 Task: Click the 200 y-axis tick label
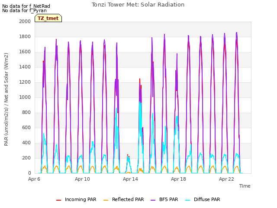[26, 158]
